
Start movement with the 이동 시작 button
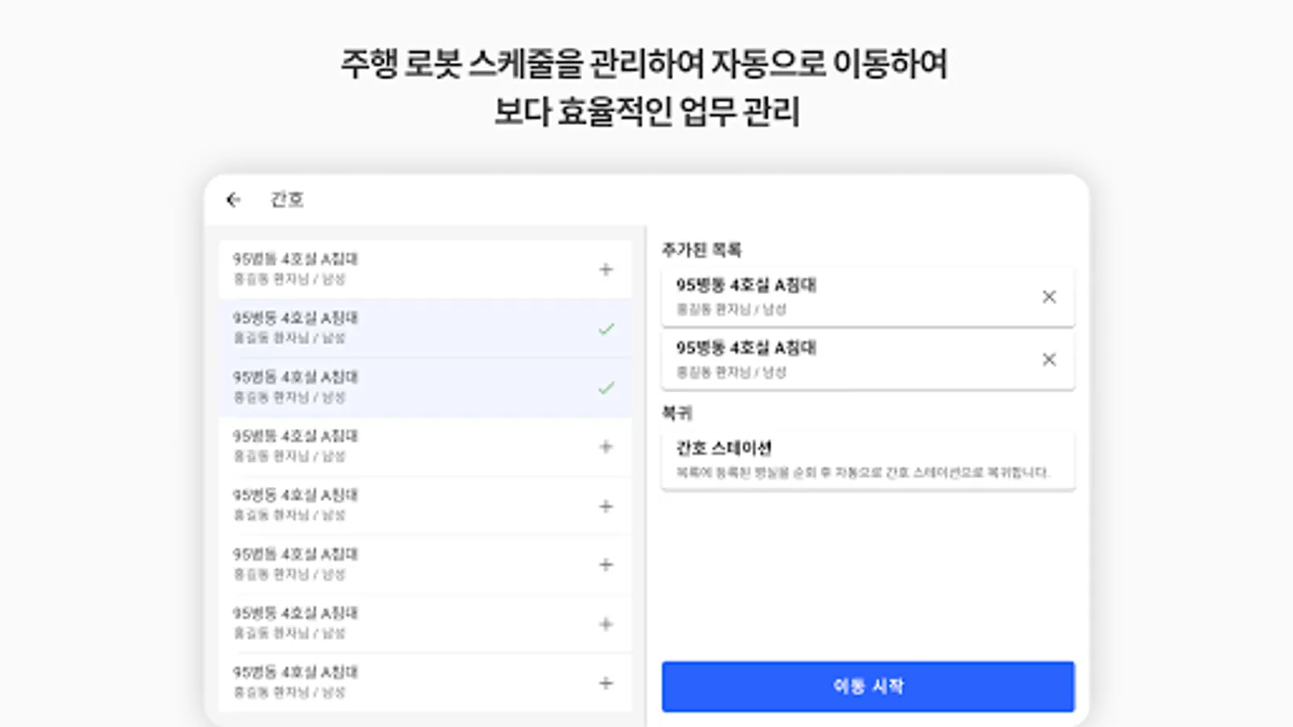tap(868, 687)
